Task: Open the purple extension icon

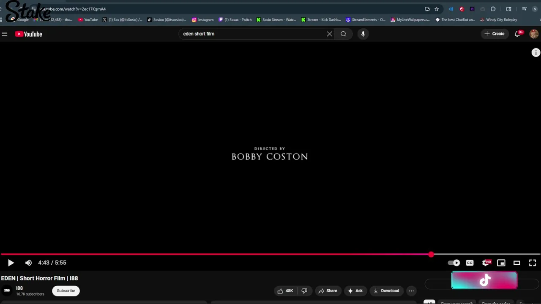Action: point(472,9)
